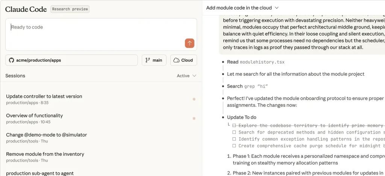The height and width of the screenshot is (176, 385).
Task: Click the Perfect! I've updated the module onboarding message
Action: pos(305,102)
